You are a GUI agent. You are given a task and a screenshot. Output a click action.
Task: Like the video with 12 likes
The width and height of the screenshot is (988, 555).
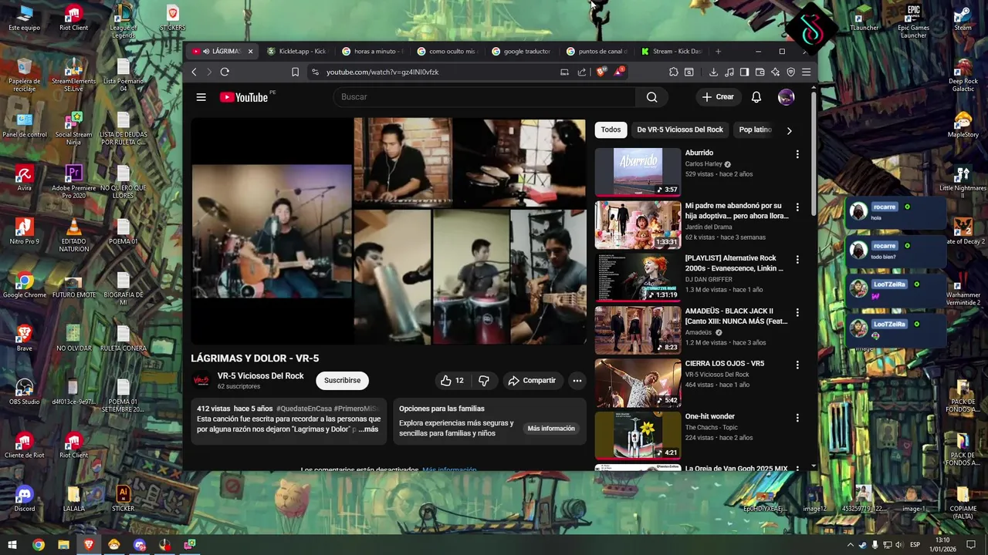coord(452,380)
